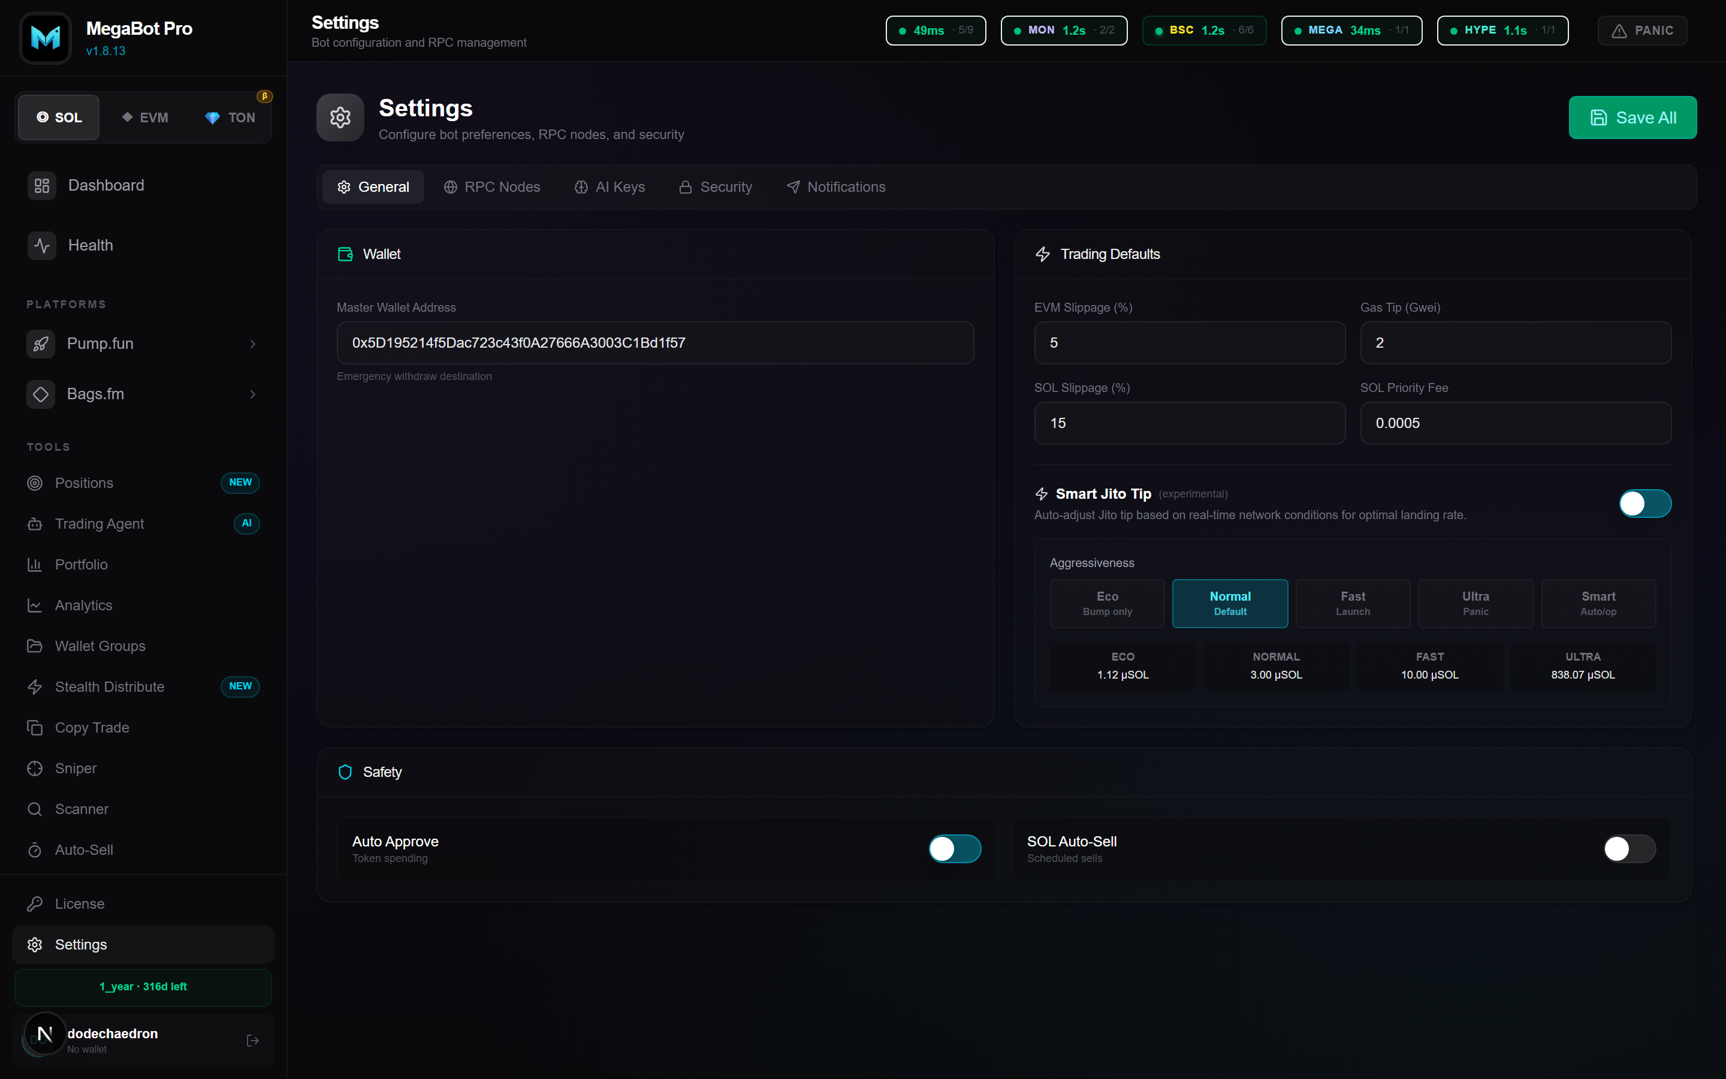This screenshot has width=1726, height=1079.
Task: Click the SOL Priority Fee input field
Action: tap(1516, 423)
